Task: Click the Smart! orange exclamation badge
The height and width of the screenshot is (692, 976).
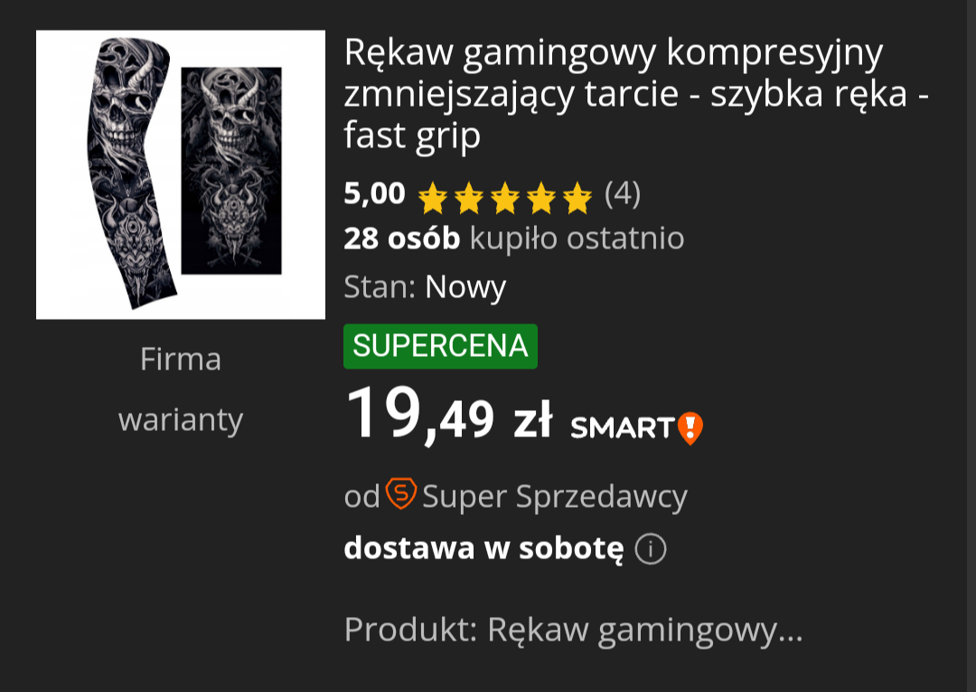Action: pos(690,428)
